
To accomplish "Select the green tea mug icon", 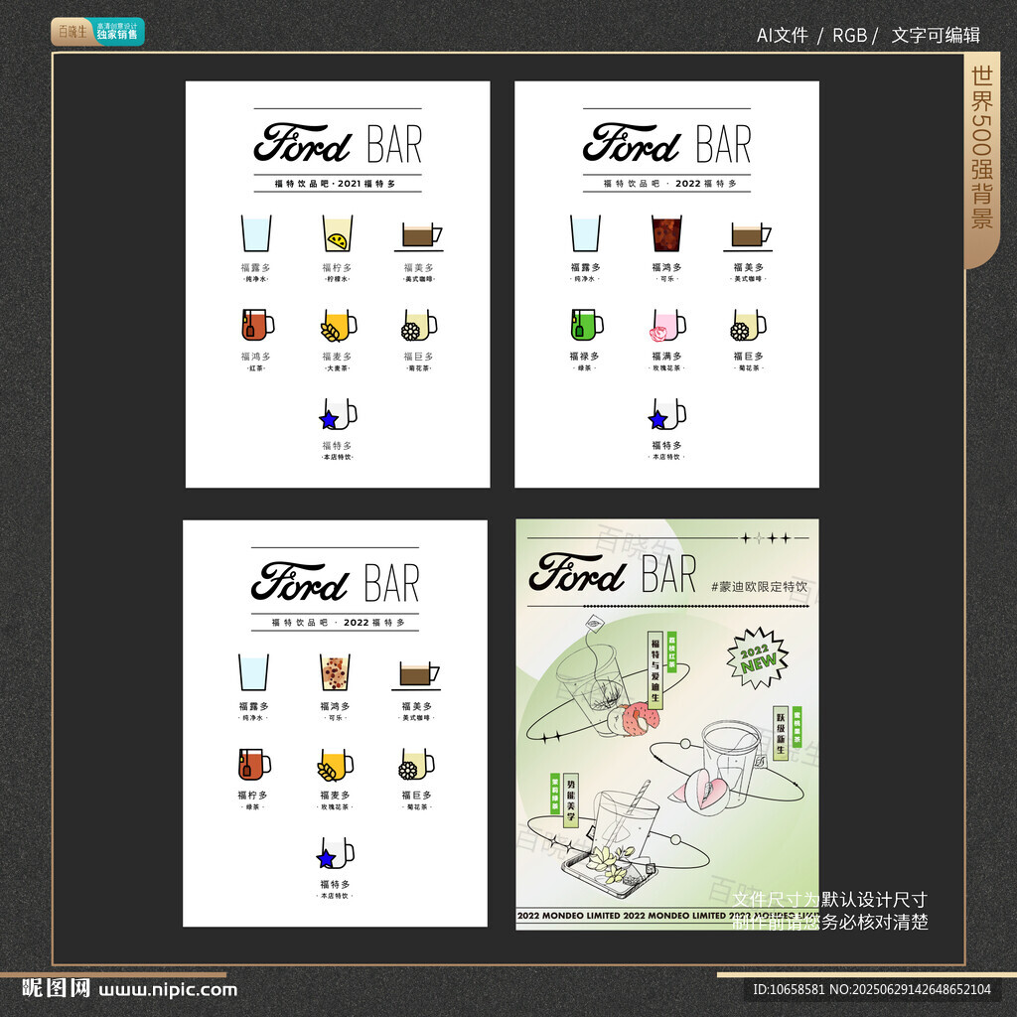I will point(587,325).
